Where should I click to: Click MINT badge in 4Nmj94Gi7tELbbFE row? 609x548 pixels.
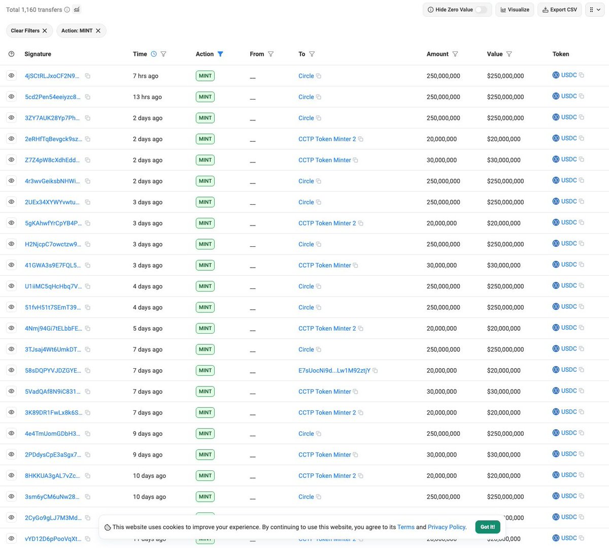[x=205, y=329]
